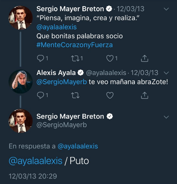The width and height of the screenshot is (177, 184).
Task: Open @ayalaalexis mention before "/ Puto"
Action: point(36,161)
